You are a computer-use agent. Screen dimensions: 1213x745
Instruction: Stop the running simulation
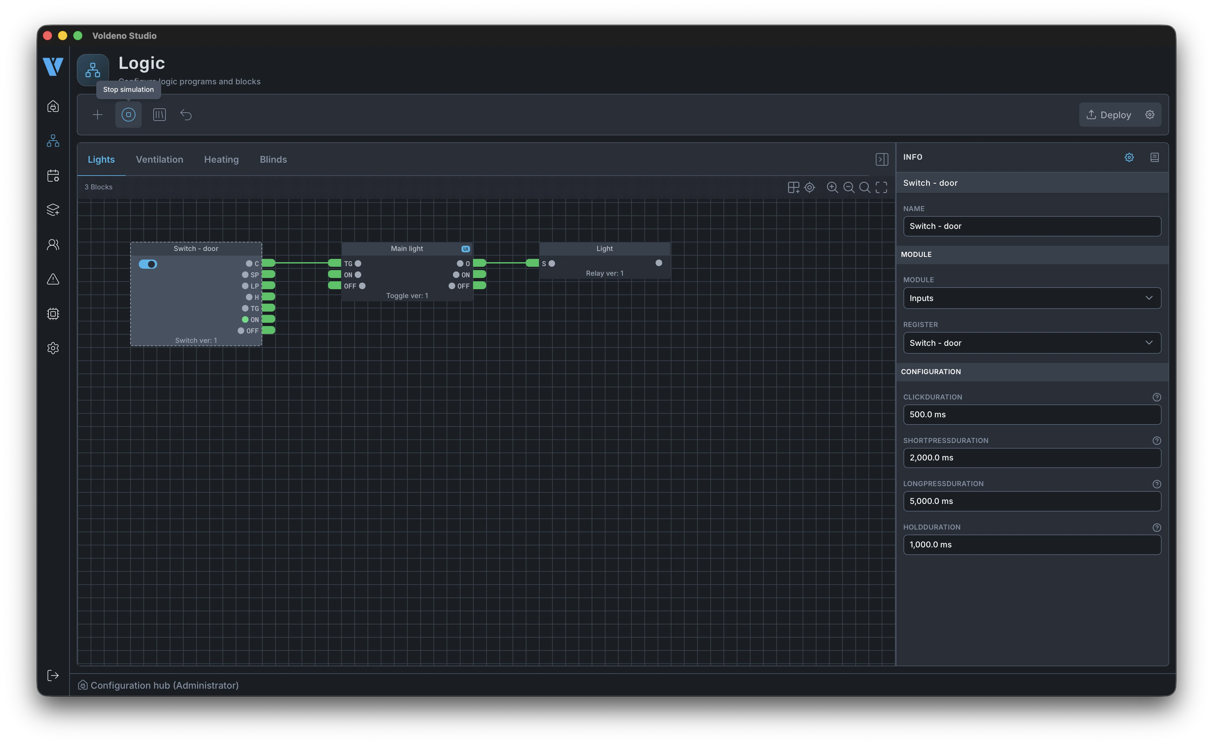click(128, 115)
